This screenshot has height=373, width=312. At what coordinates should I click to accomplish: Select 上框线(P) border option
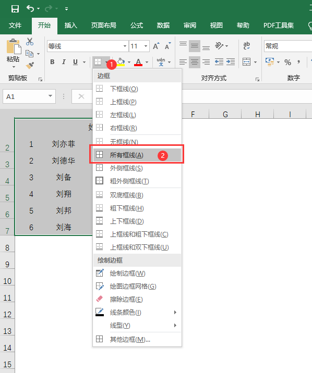pos(137,102)
